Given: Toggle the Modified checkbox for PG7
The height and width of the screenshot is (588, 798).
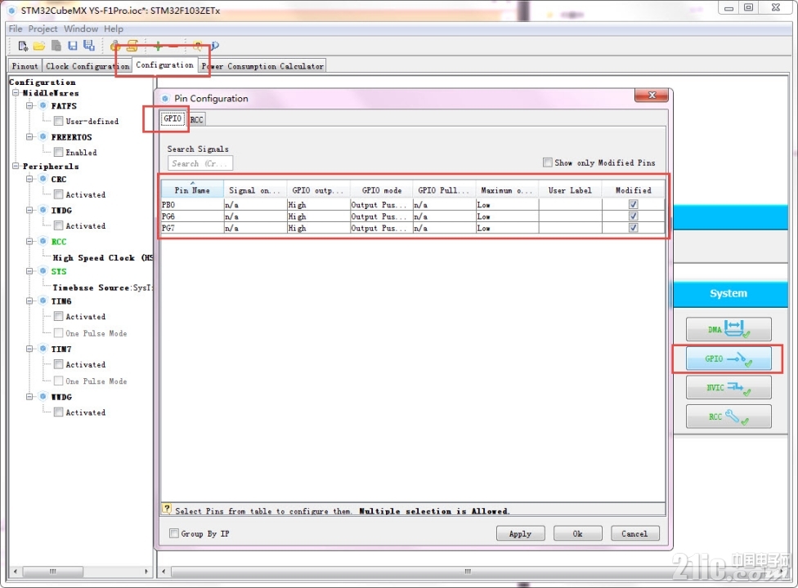Looking at the screenshot, I should click(x=633, y=228).
